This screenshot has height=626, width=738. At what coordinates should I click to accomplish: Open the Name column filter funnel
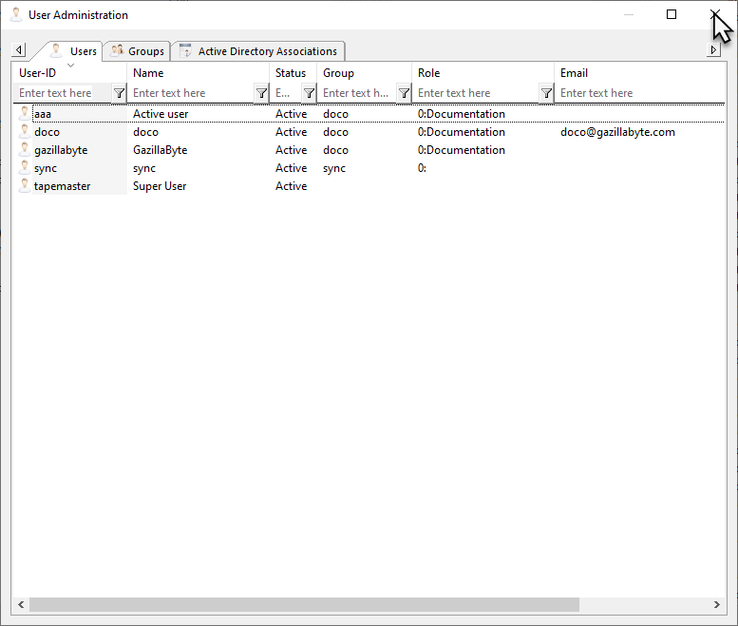pyautogui.click(x=262, y=93)
